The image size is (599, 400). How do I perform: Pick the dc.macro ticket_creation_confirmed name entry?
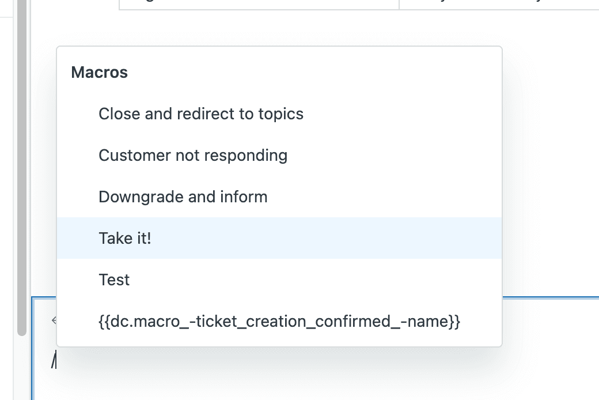point(279,321)
